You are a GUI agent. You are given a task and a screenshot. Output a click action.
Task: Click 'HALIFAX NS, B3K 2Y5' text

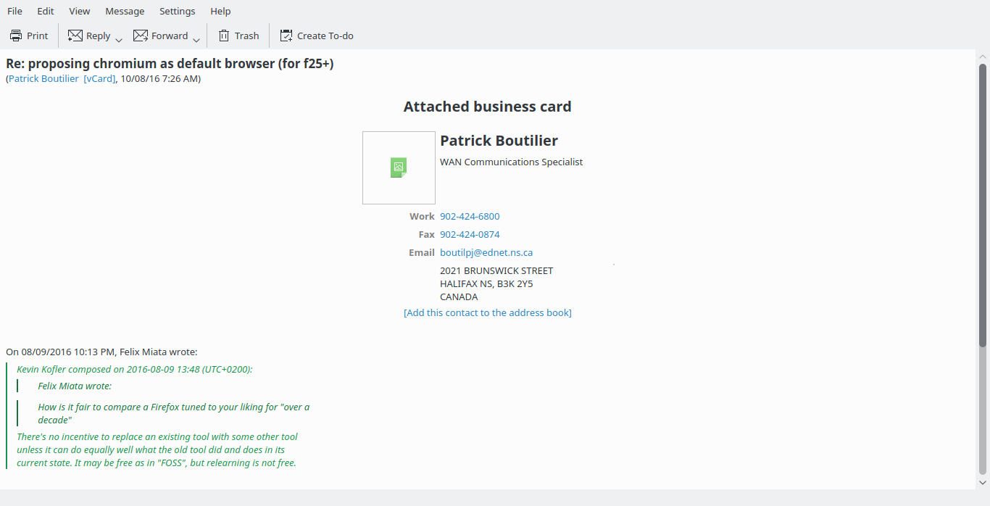486,283
